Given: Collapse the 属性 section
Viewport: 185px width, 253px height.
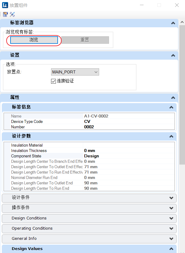Looking at the screenshot, I should [x=173, y=98].
